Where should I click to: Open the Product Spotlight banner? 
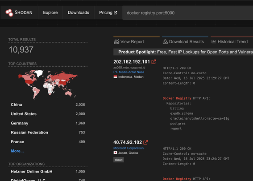coord(183,52)
